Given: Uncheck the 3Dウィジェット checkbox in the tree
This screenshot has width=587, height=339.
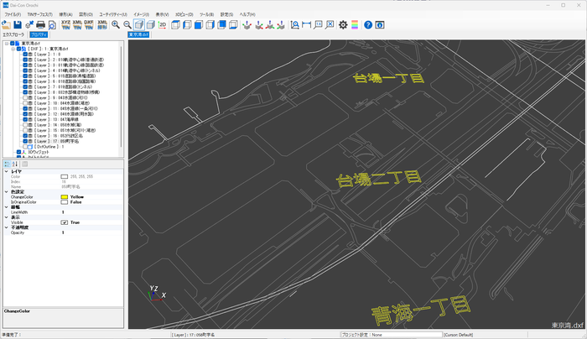Looking at the screenshot, I should 18,152.
